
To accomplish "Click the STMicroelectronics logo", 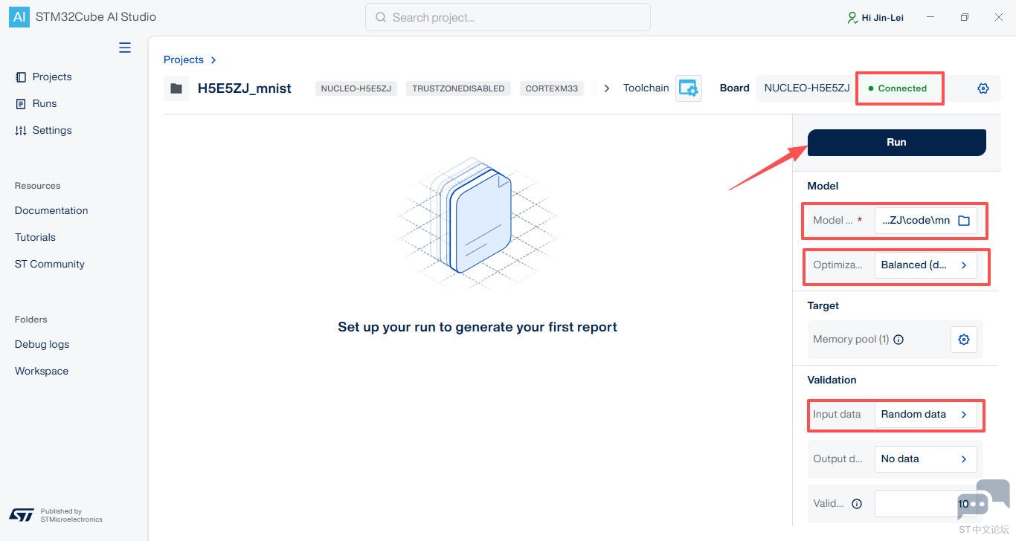I will 22,514.
